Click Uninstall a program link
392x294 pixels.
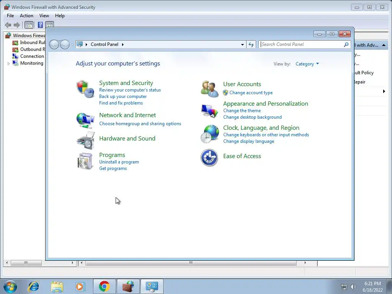(119, 162)
